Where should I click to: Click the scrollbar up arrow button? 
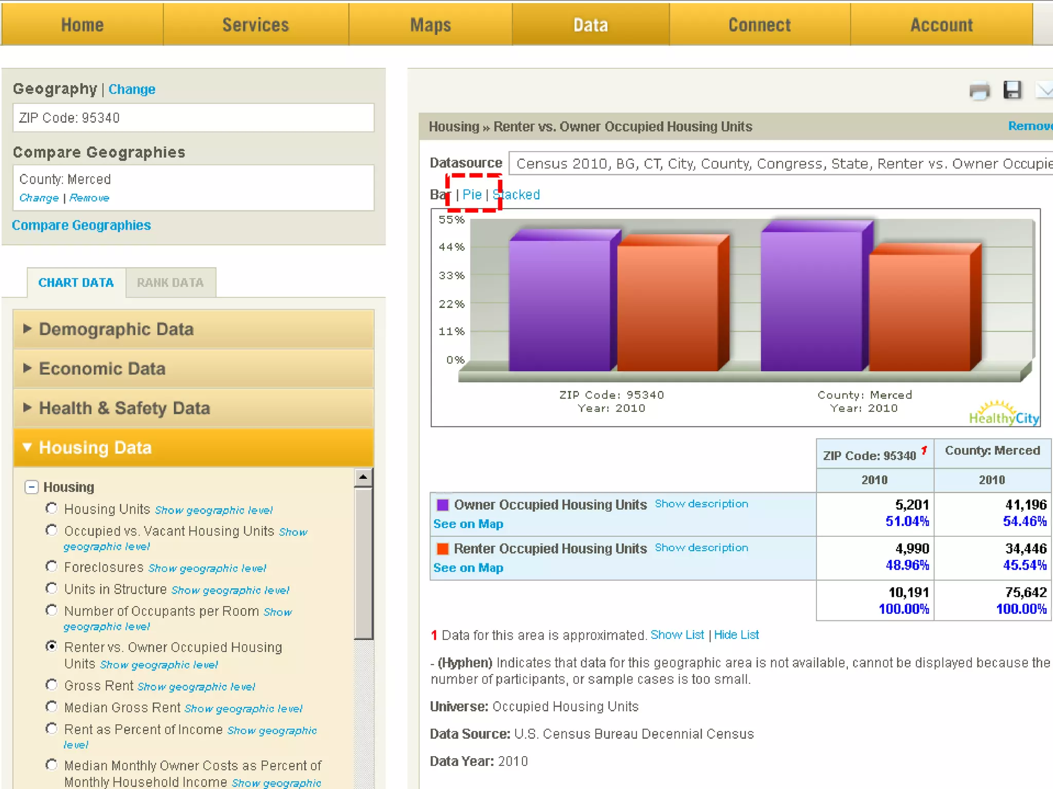(363, 477)
